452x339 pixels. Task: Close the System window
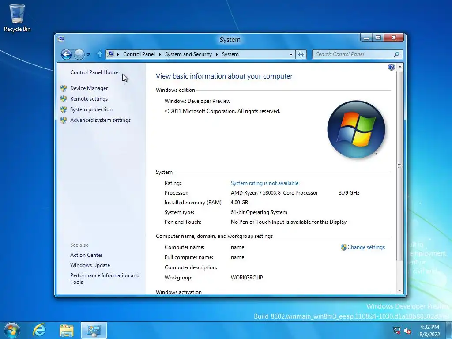pos(394,38)
